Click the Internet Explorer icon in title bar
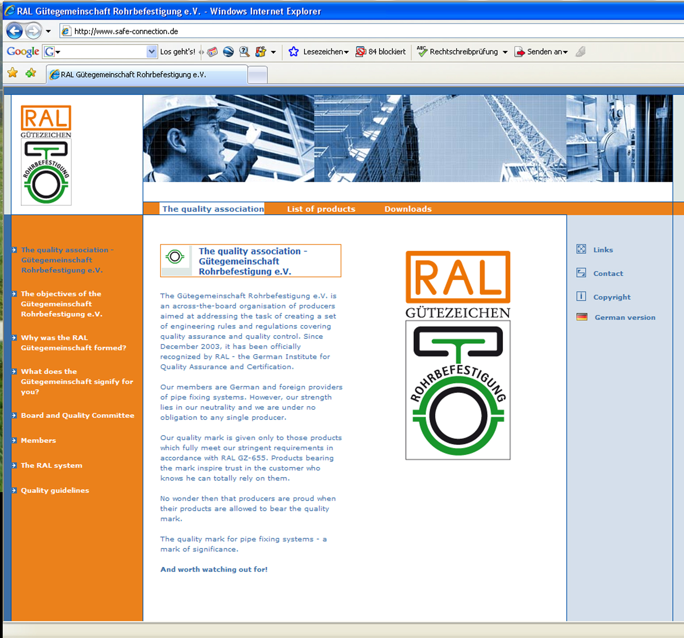The width and height of the screenshot is (684, 638). [x=9, y=10]
